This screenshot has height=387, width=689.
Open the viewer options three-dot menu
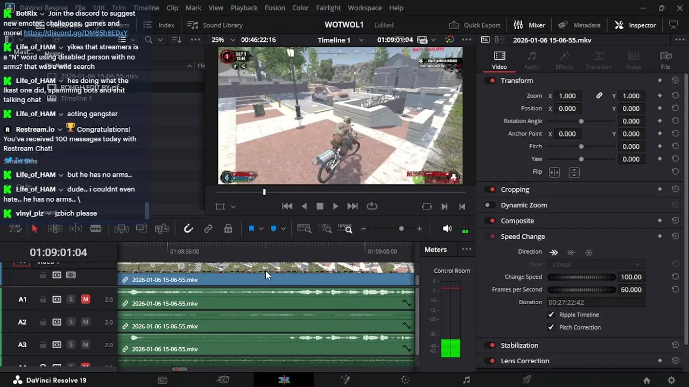tap(466, 40)
